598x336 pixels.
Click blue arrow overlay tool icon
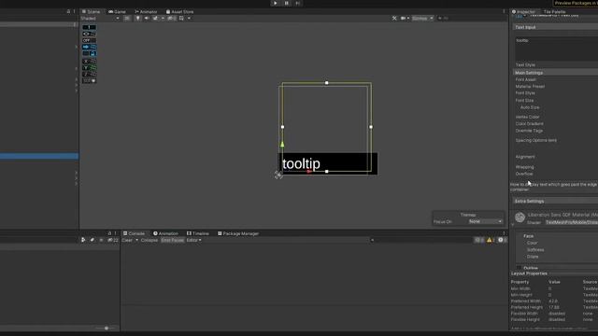pos(86,47)
